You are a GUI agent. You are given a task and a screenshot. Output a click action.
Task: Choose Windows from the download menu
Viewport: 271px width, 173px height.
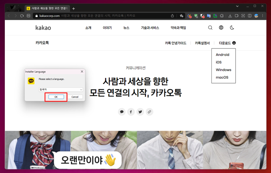pyautogui.click(x=224, y=70)
